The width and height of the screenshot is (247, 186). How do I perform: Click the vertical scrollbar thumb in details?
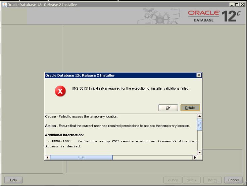[x=199, y=125]
